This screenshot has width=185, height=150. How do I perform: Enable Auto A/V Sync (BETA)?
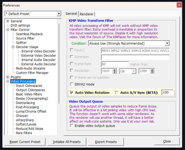[x=117, y=93]
